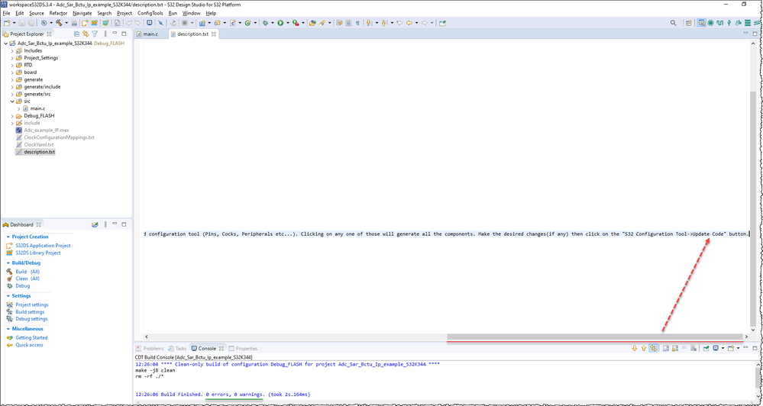The width and height of the screenshot is (763, 406).
Task: Click the Open Perspective icon
Action: click(x=689, y=23)
